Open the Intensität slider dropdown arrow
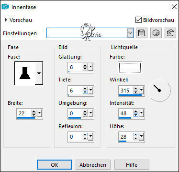 [x=141, y=113]
